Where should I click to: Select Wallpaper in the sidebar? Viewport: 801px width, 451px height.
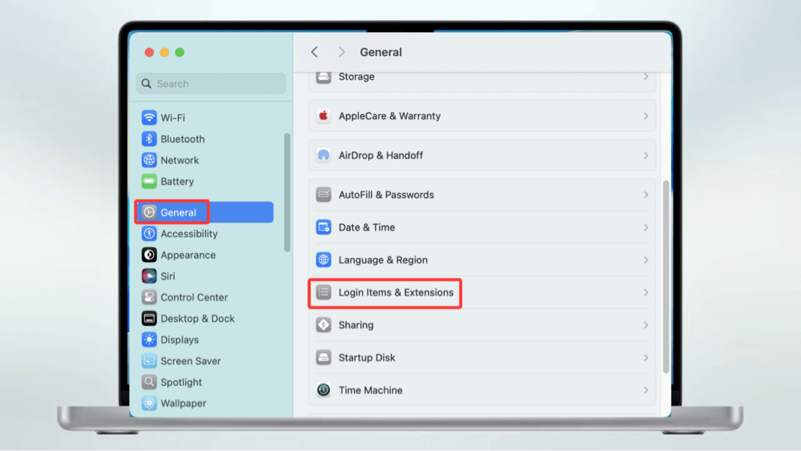183,403
